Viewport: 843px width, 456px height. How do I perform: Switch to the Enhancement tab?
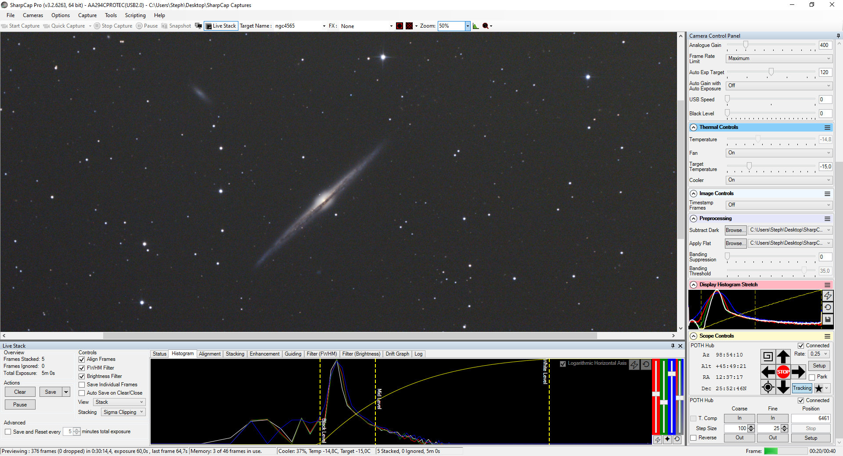pyautogui.click(x=264, y=354)
